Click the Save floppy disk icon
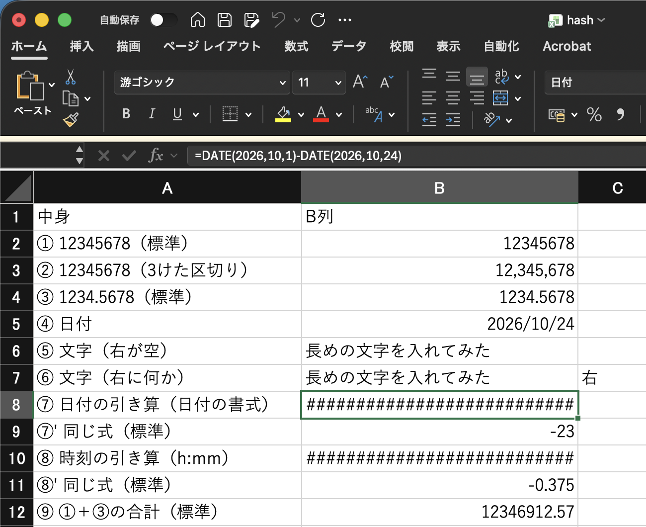 pos(225,20)
